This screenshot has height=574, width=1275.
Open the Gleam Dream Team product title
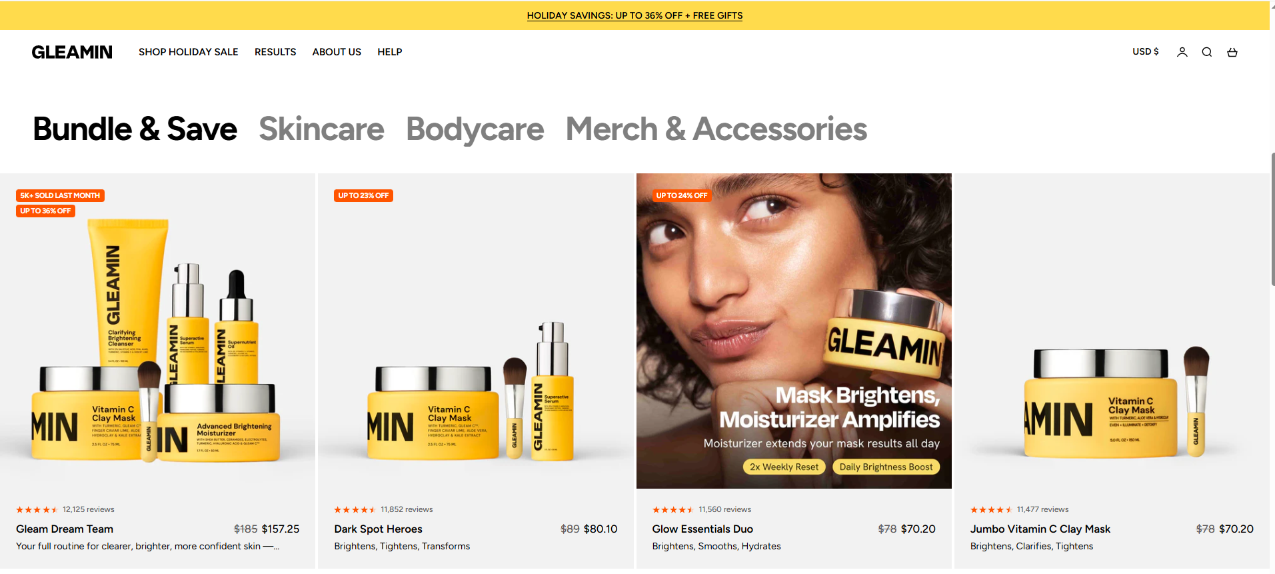[x=65, y=529]
